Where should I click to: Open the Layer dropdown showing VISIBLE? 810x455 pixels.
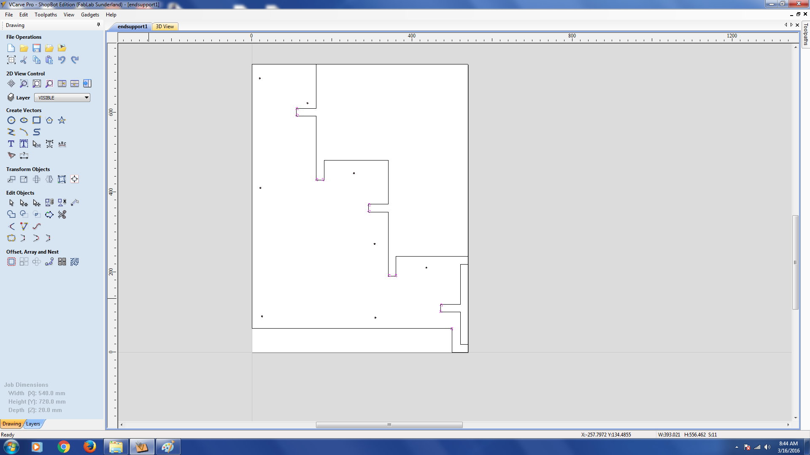pos(62,98)
